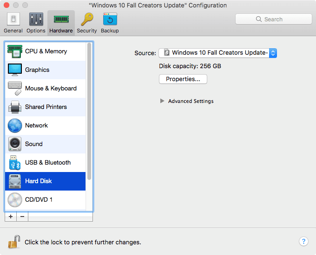Click the padlock to prevent changes
316x255 pixels.
(14, 242)
